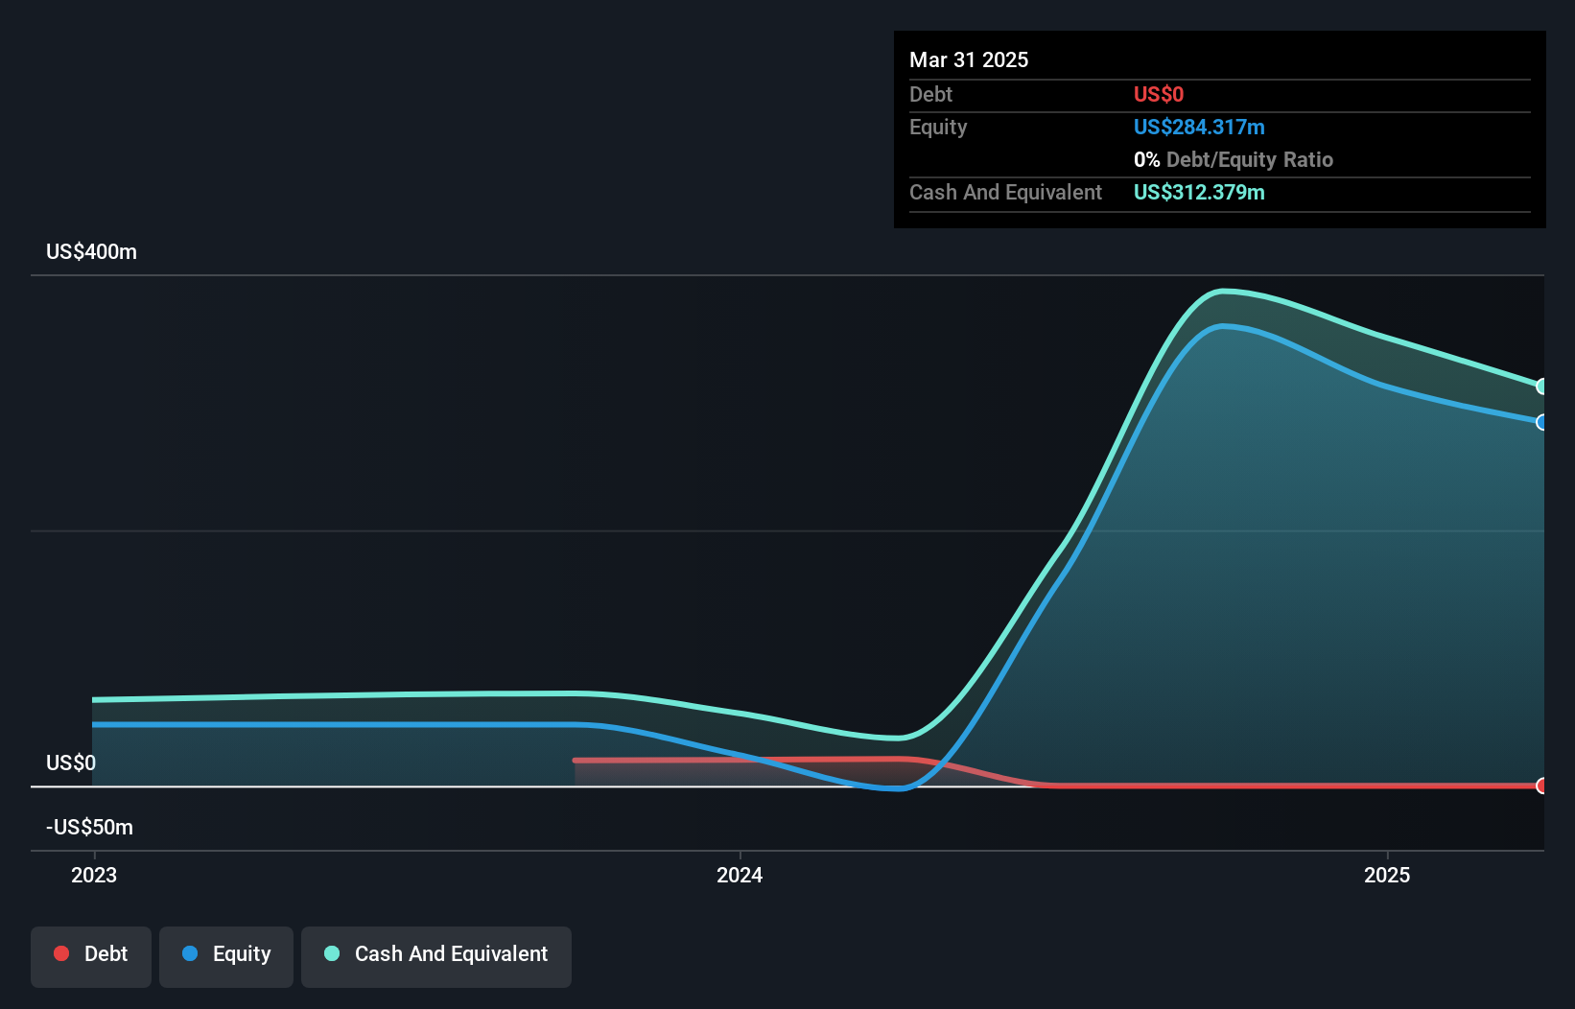The image size is (1575, 1009).
Task: Click the 2023 x-axis label
Action: click(94, 875)
